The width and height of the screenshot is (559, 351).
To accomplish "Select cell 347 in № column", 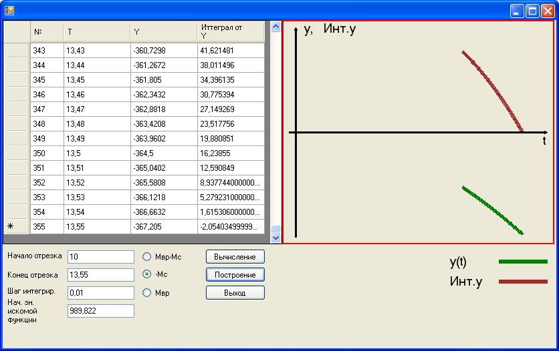I will [47, 109].
